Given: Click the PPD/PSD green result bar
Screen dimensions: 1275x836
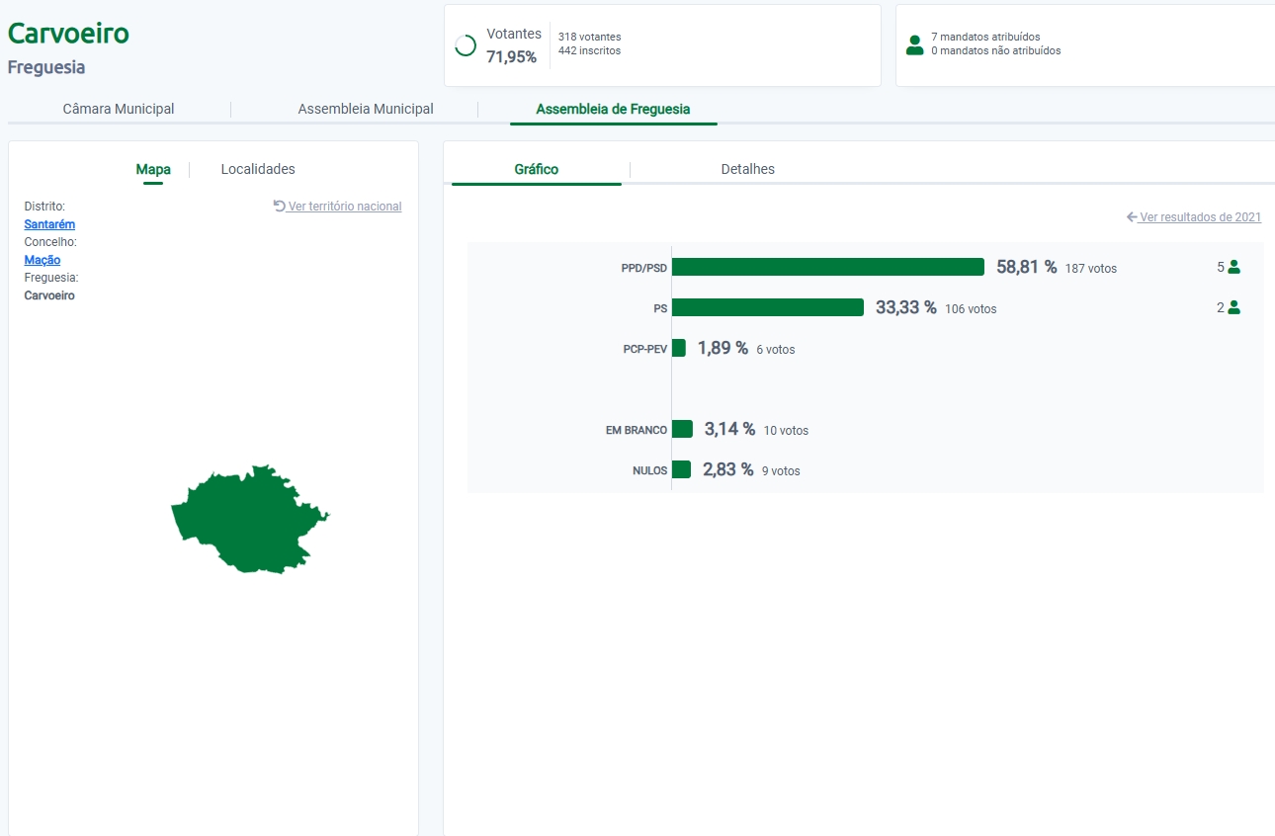Looking at the screenshot, I should click(827, 267).
